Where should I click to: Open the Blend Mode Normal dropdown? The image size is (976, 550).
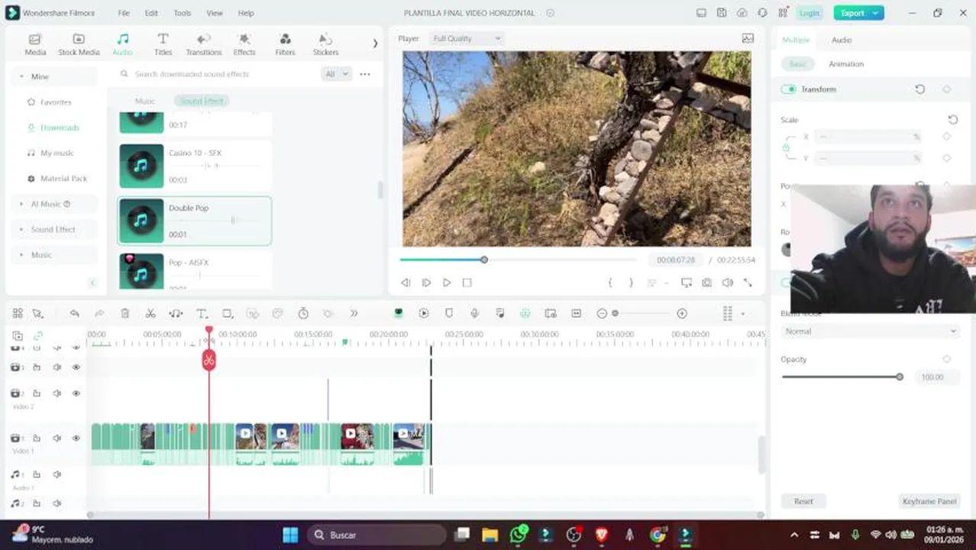869,332
